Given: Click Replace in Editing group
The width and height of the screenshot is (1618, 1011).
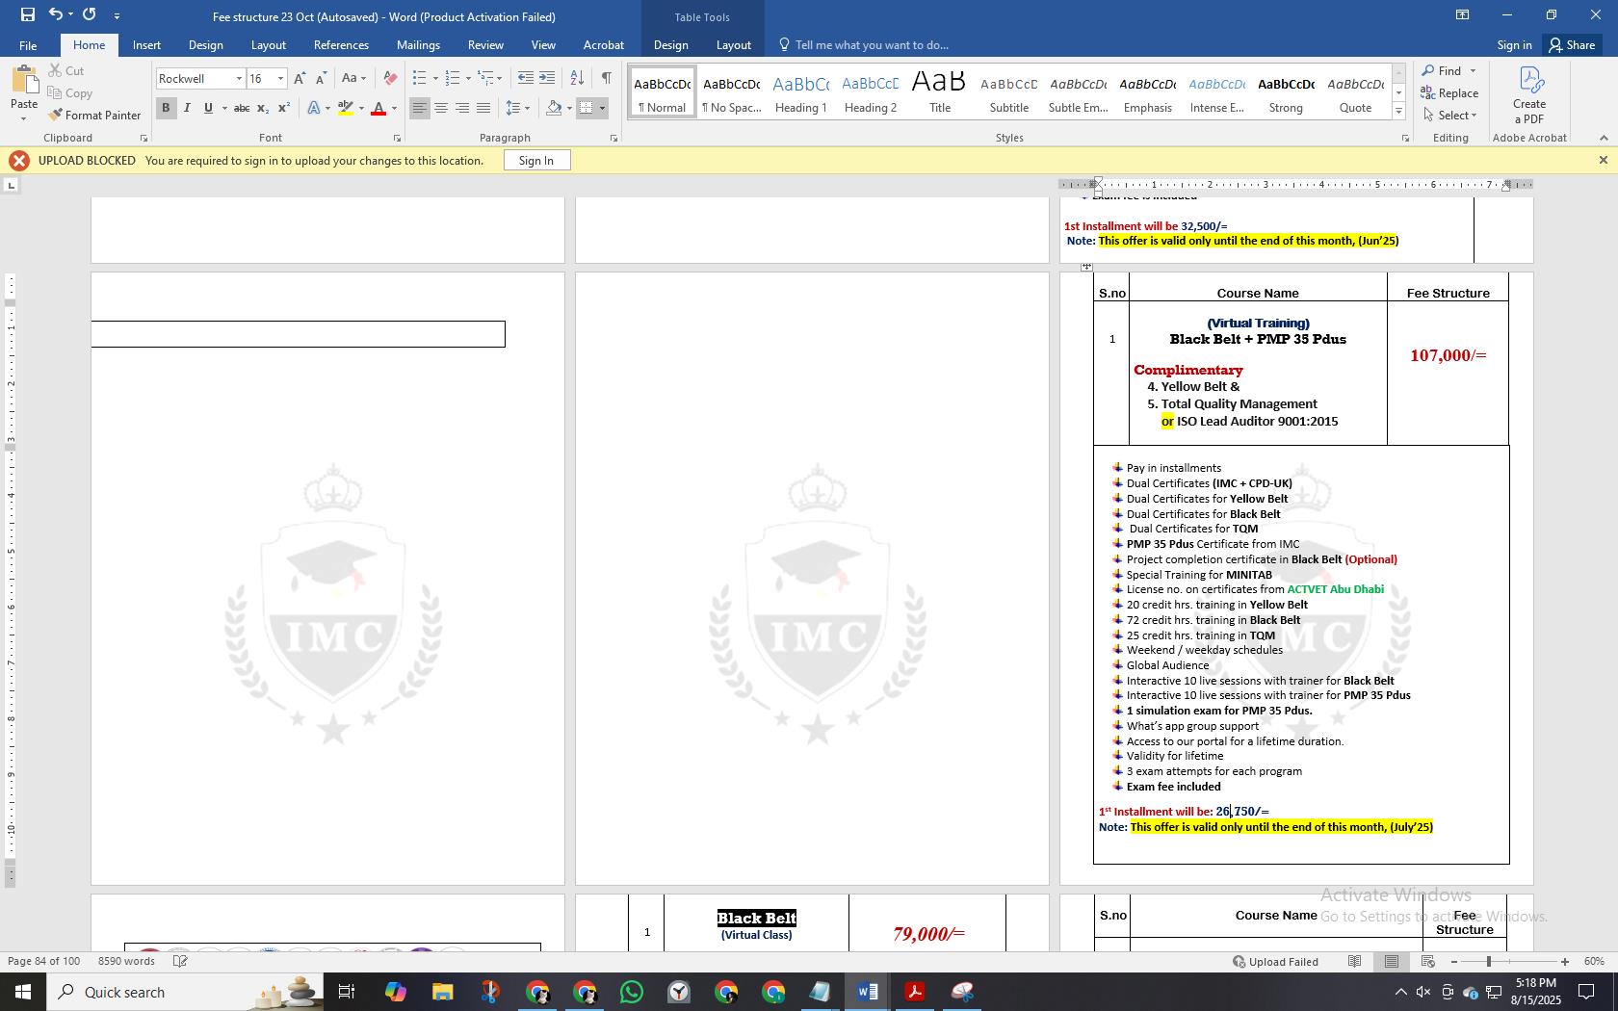Looking at the screenshot, I should point(1449,93).
